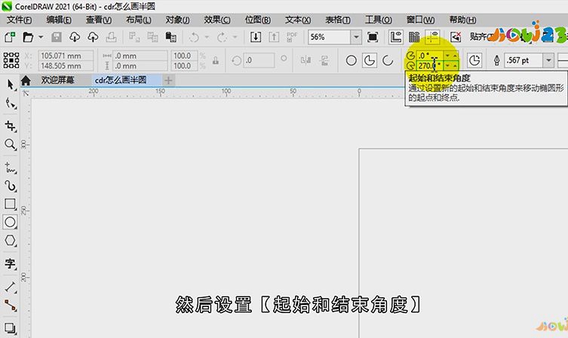
Task: Click the Open folder icon
Action: coord(27,37)
